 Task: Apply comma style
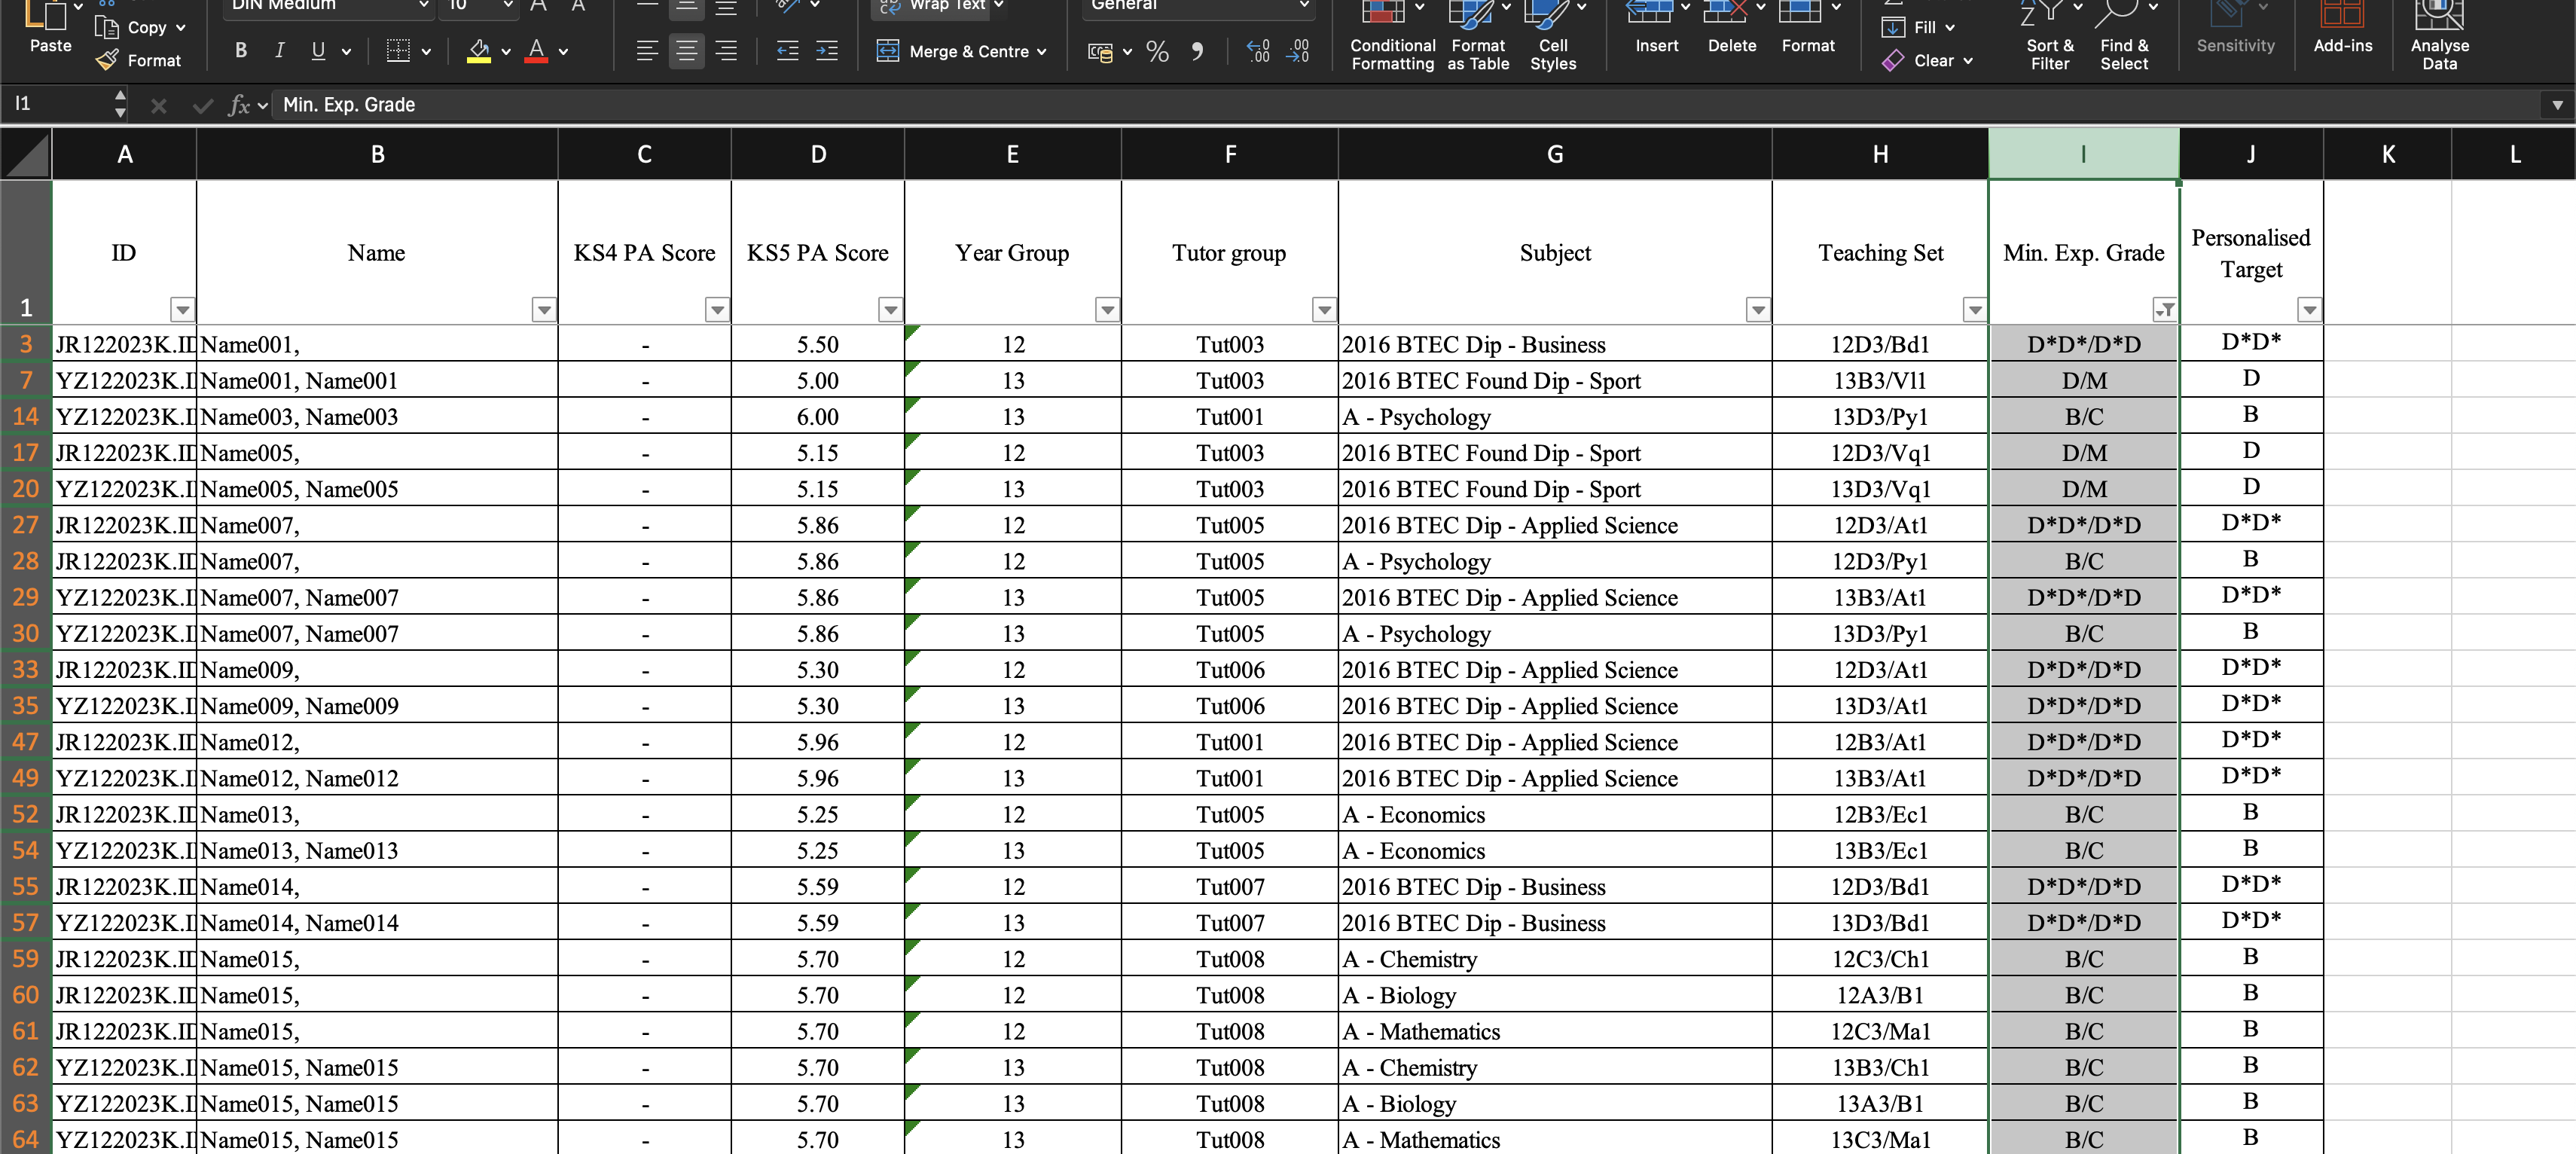coord(1197,51)
